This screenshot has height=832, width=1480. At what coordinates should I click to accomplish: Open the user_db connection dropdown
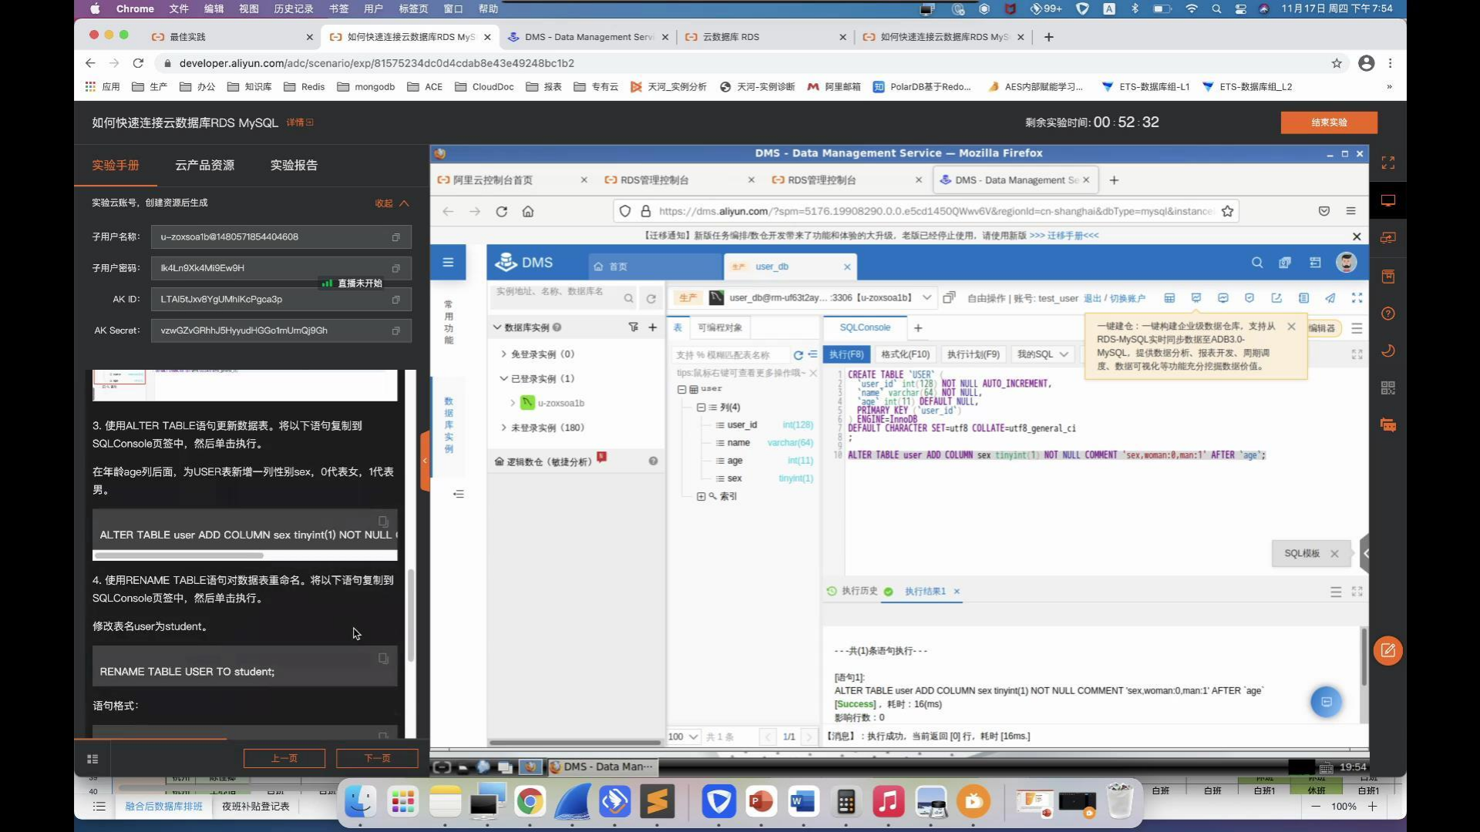coord(927,297)
